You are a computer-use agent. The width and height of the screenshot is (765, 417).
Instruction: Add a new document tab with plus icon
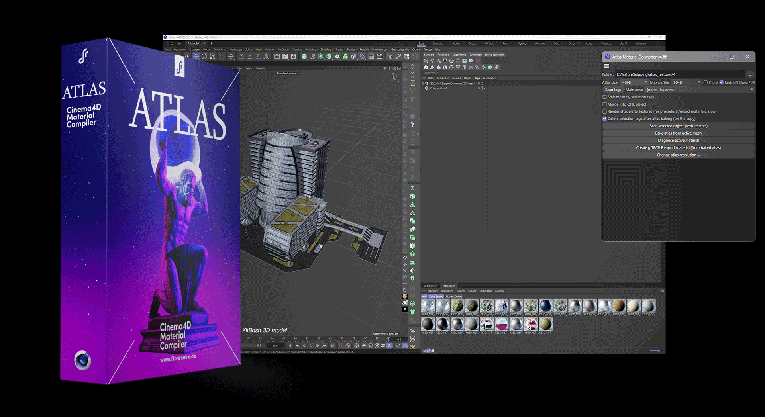point(212,43)
